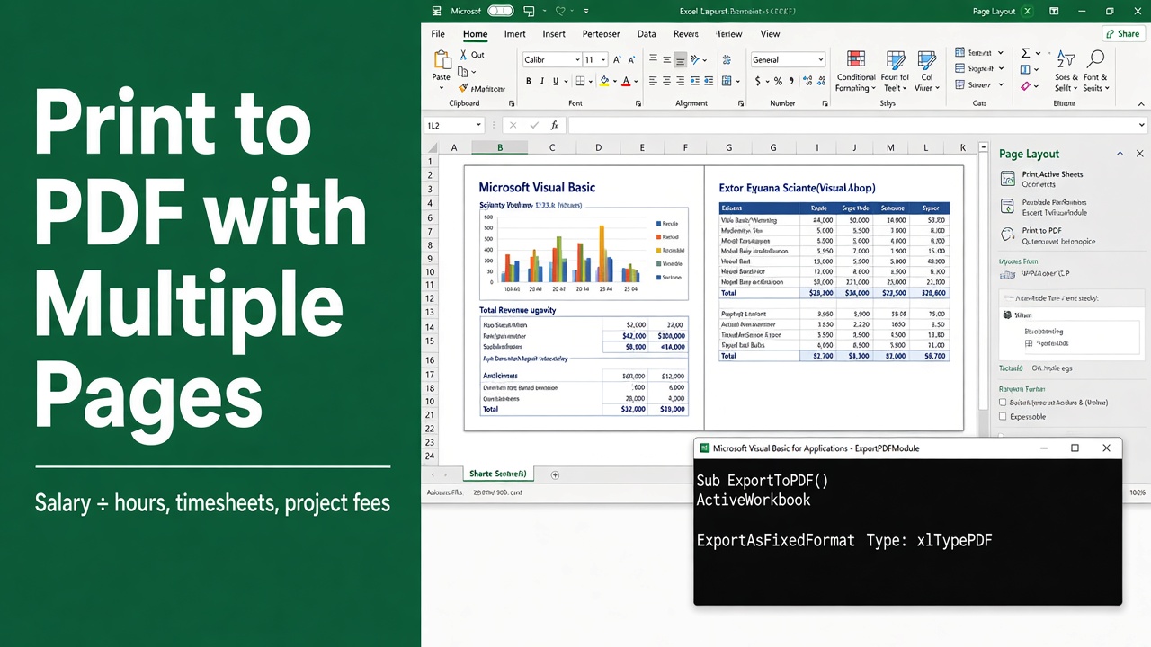The height and width of the screenshot is (647, 1151).
Task: Toggle Underline formatting
Action: pyautogui.click(x=554, y=81)
